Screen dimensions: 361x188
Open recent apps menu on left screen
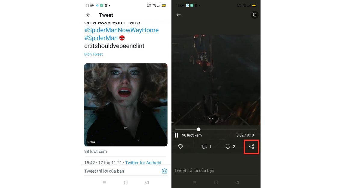(x=105, y=183)
